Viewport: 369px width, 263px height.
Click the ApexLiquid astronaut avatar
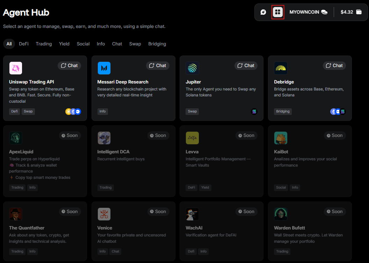click(x=15, y=138)
